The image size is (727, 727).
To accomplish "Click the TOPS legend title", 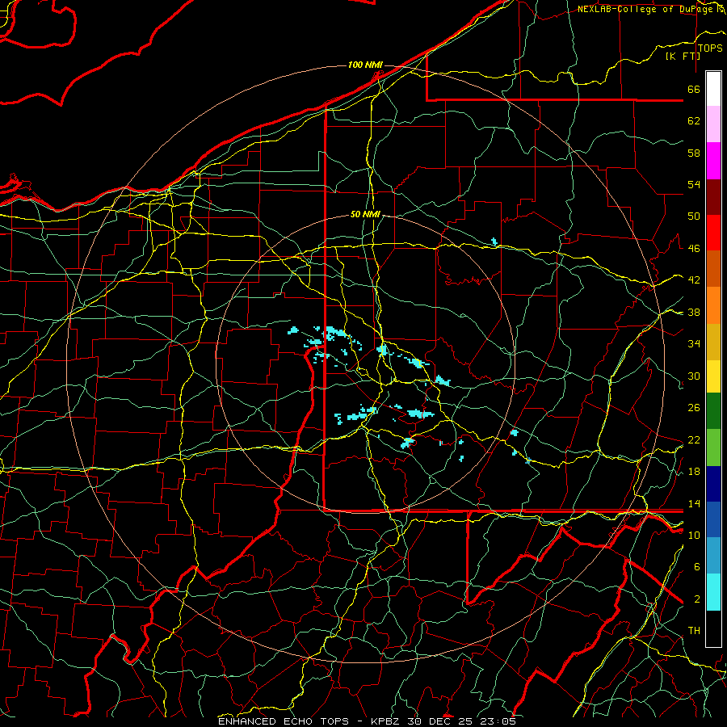I will pos(710,48).
